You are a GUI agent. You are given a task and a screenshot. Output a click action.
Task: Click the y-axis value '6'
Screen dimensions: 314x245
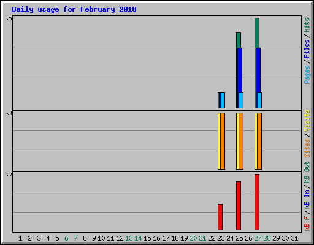pos(9,18)
